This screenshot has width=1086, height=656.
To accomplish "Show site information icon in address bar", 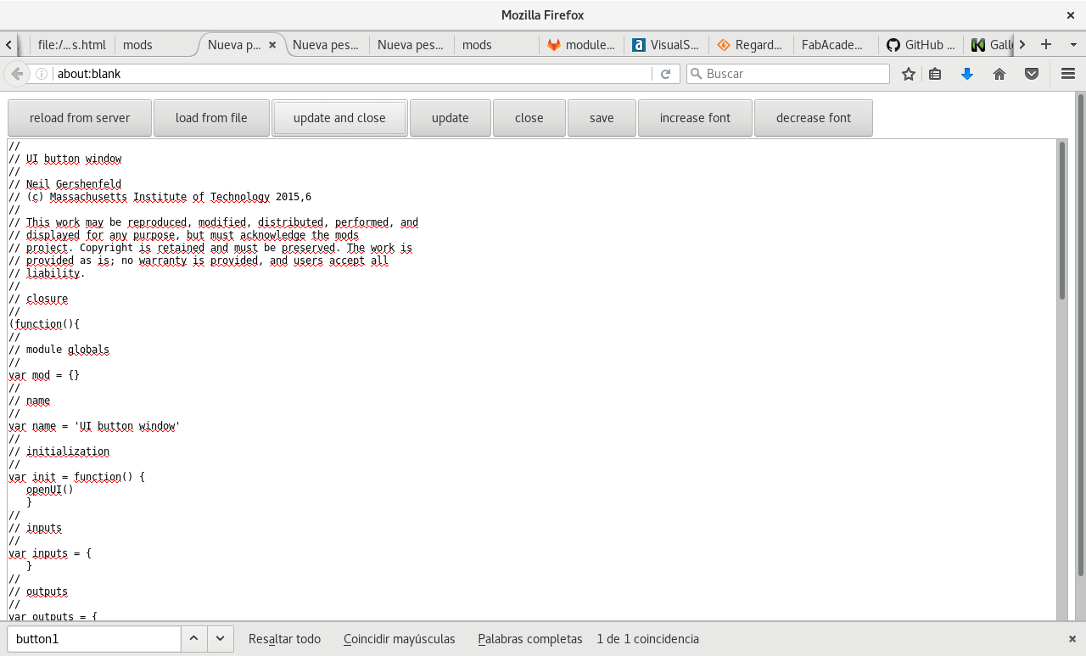I will click(x=42, y=74).
